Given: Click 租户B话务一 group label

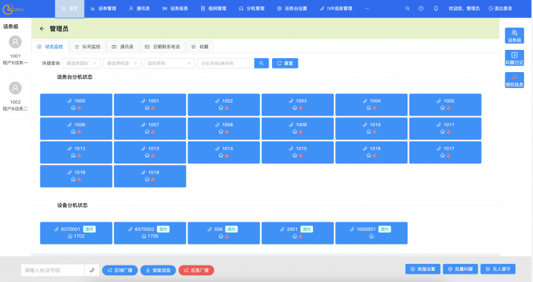Looking at the screenshot, I should (15, 63).
